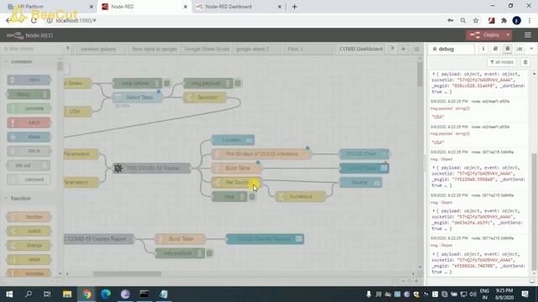Screen dimensions: 538x302
Task: Open the info sidebar tab icon
Action: [483, 49]
